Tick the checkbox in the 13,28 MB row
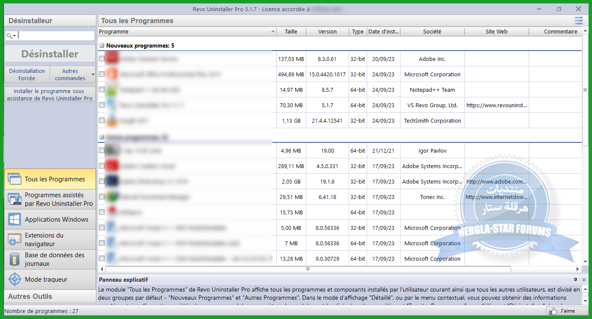 (102, 259)
